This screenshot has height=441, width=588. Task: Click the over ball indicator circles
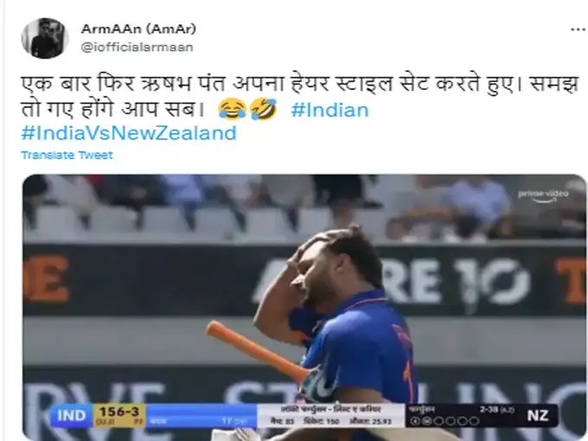pyautogui.click(x=444, y=421)
